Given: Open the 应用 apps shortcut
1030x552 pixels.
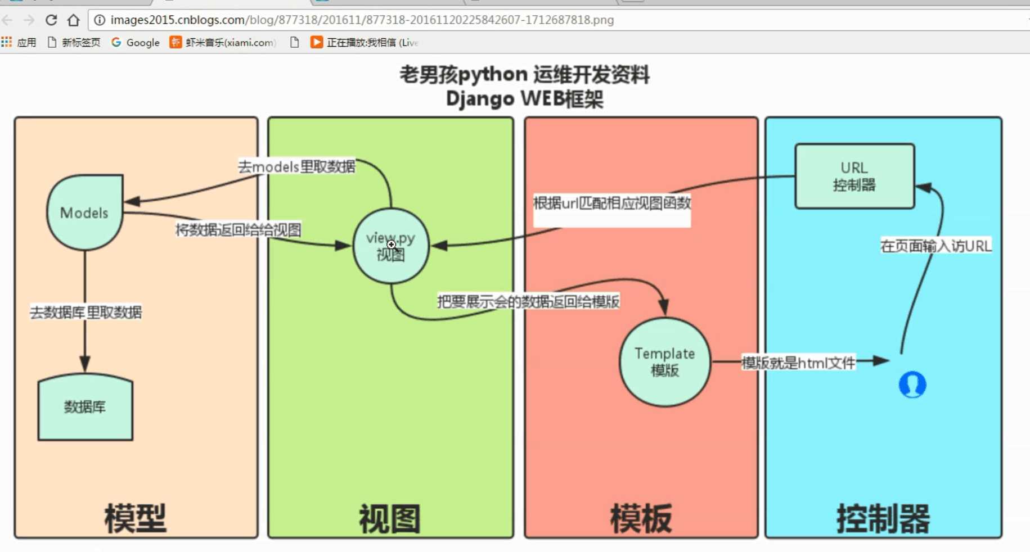Looking at the screenshot, I should coord(19,42).
